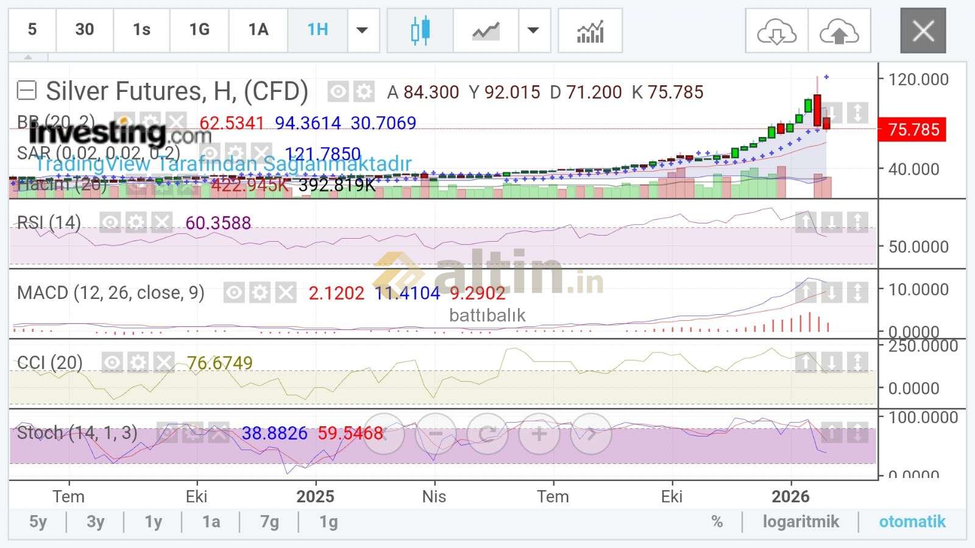Toggle the MACD indicator visibility eye
The height and width of the screenshot is (548, 975).
(x=234, y=293)
